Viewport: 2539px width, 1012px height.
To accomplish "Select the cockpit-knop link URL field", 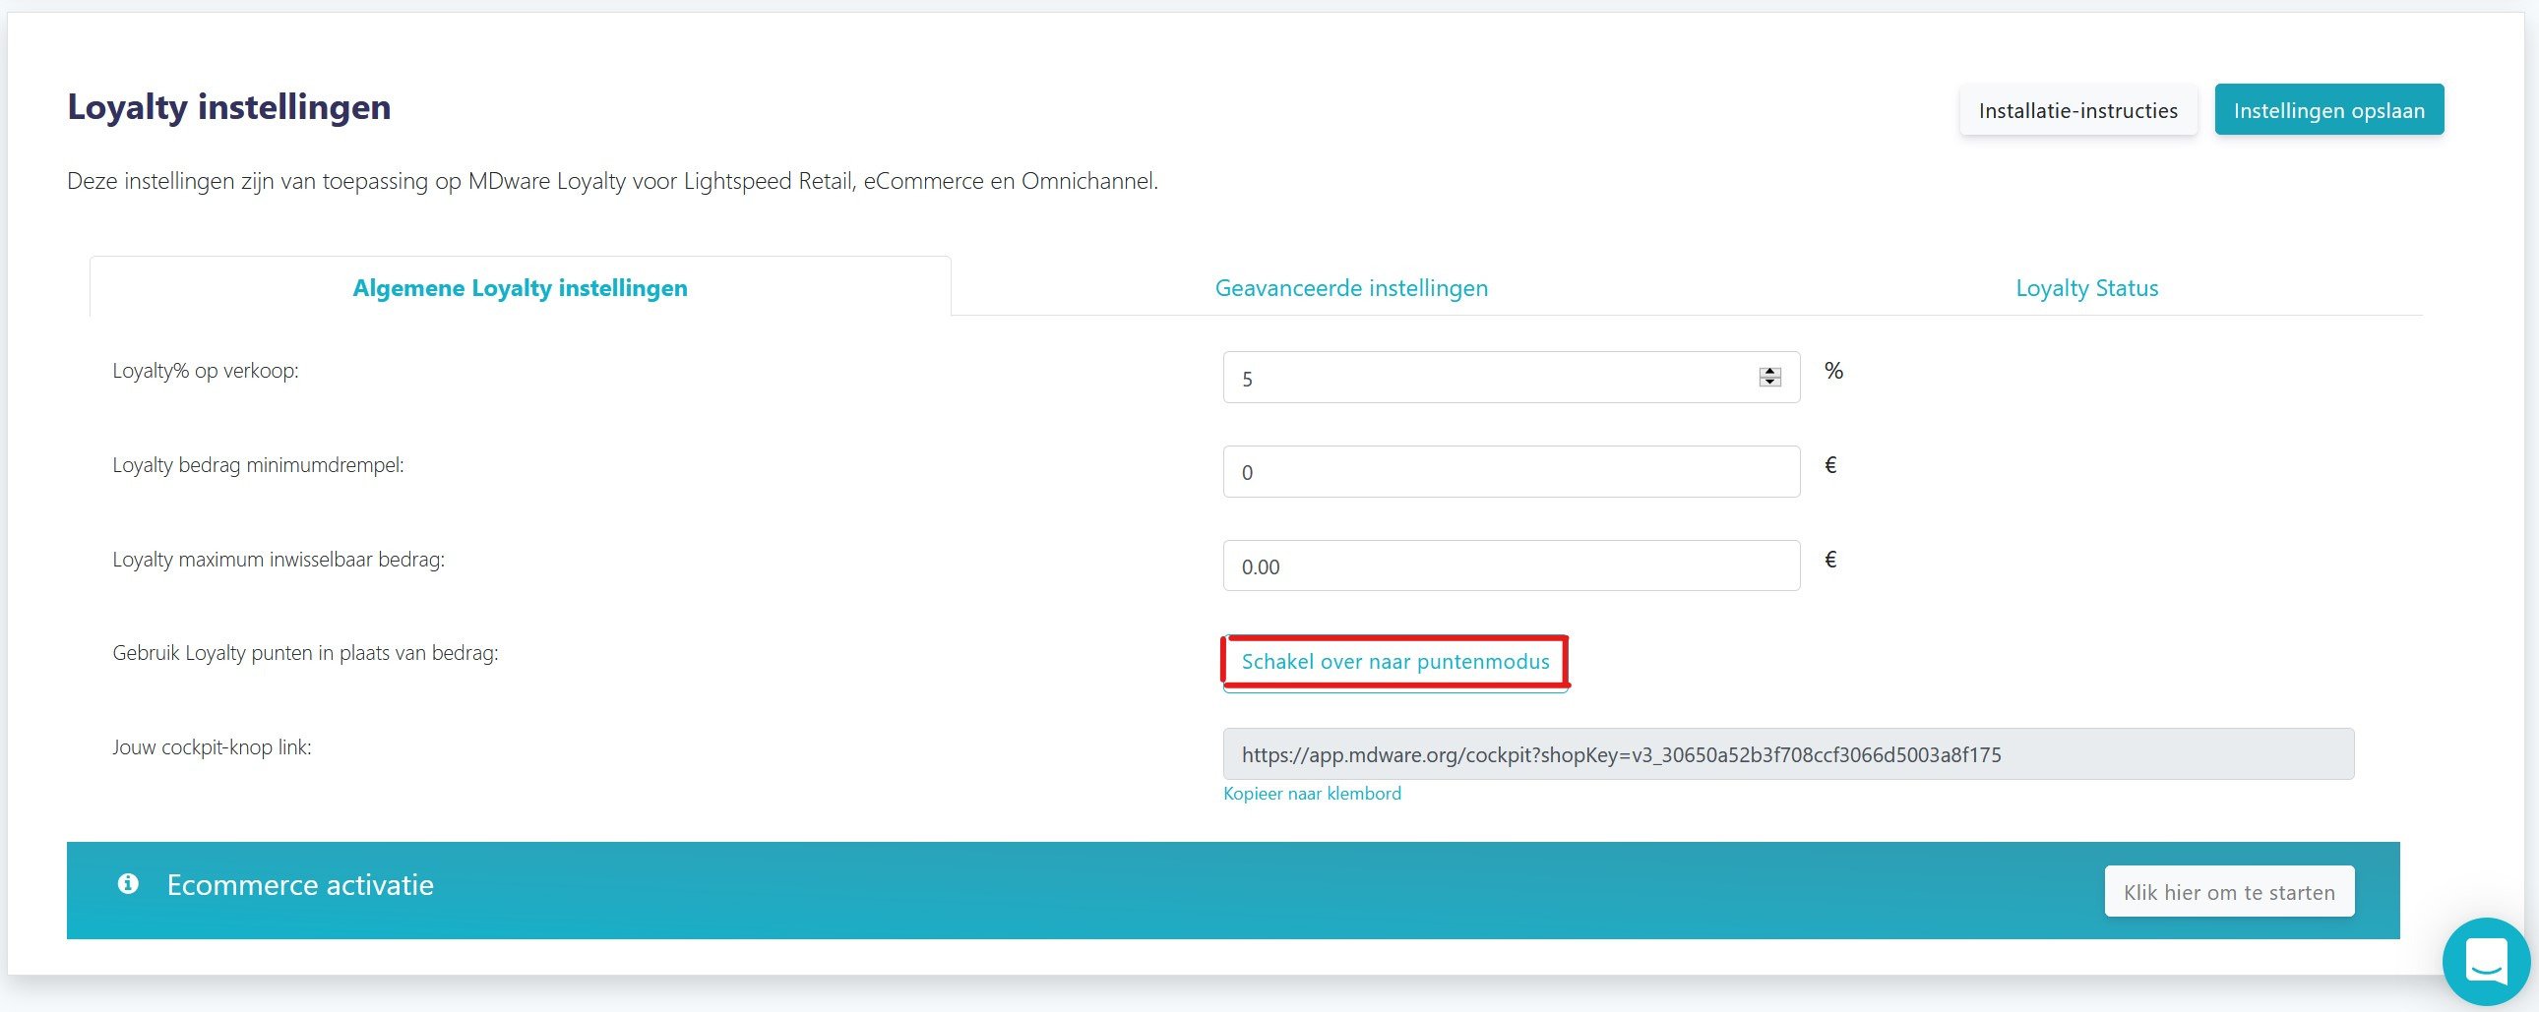I will coord(1788,753).
